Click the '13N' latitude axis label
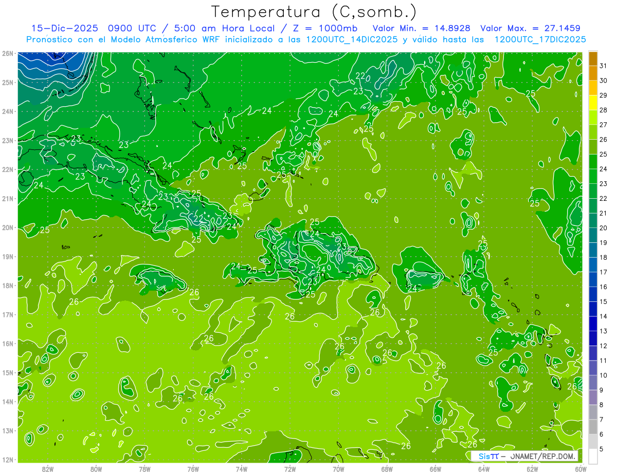This screenshot has height=476, width=617. click(x=8, y=430)
